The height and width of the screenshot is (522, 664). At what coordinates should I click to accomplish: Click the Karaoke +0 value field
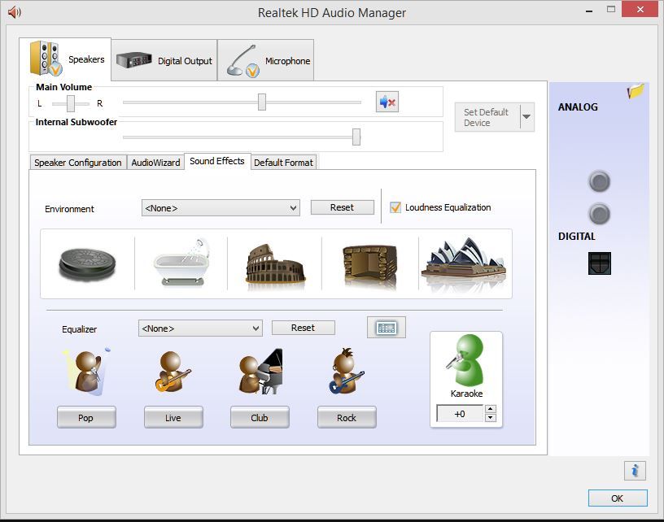(460, 413)
